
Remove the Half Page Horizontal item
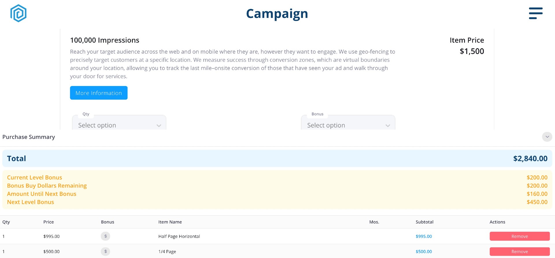[x=519, y=236]
